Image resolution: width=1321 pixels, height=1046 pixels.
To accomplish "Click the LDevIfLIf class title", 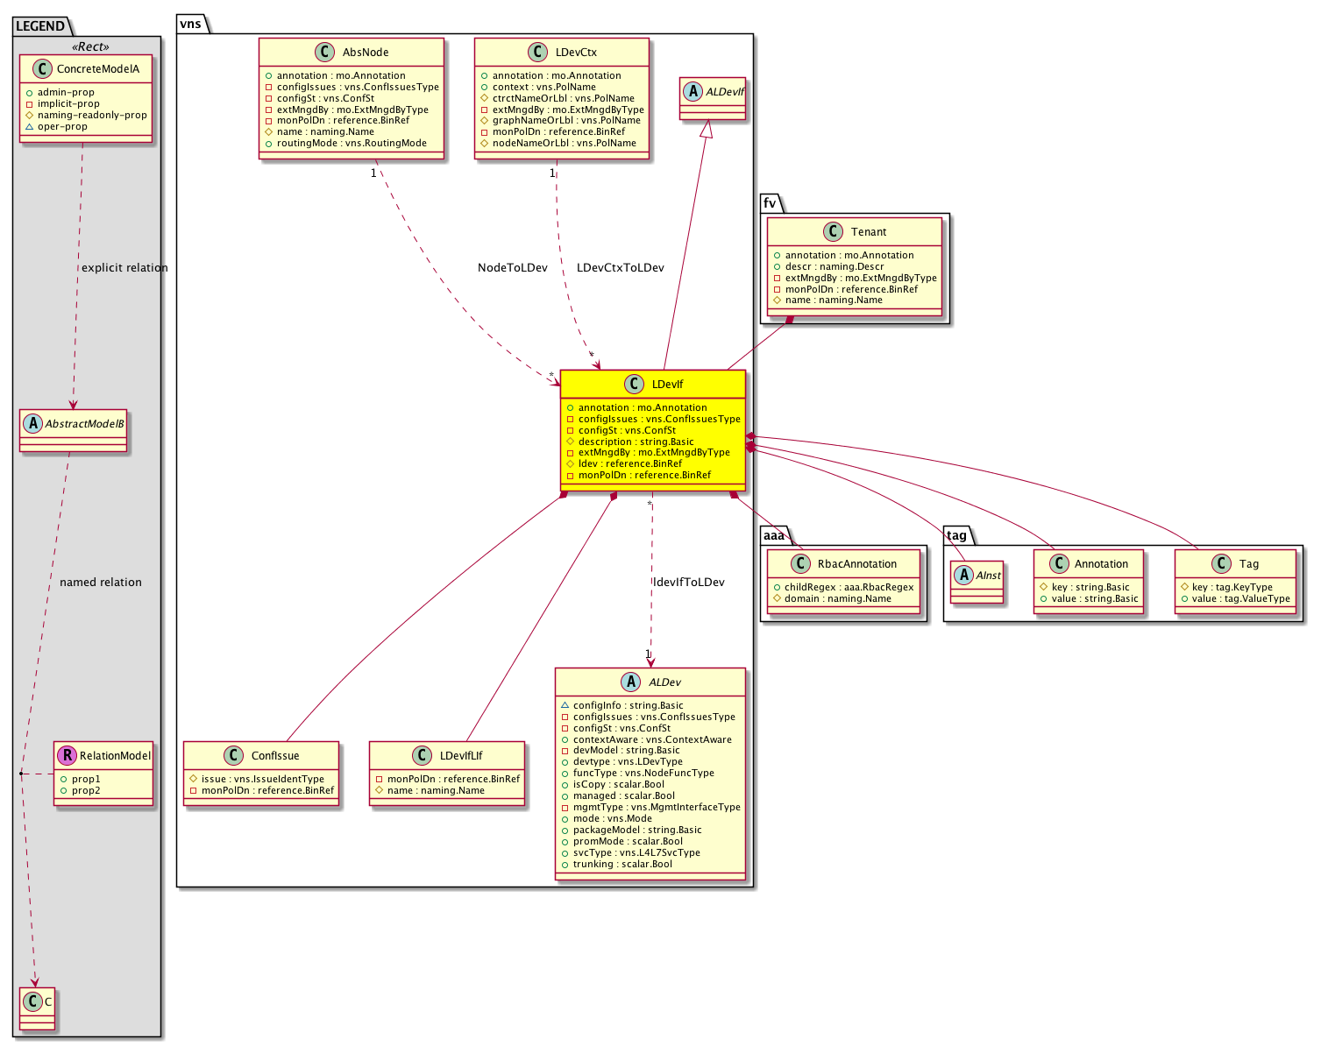I will pos(461,756).
